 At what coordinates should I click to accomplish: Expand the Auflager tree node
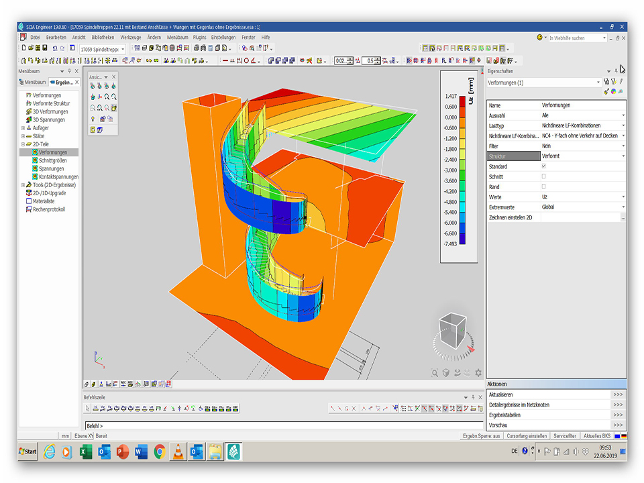(x=23, y=128)
